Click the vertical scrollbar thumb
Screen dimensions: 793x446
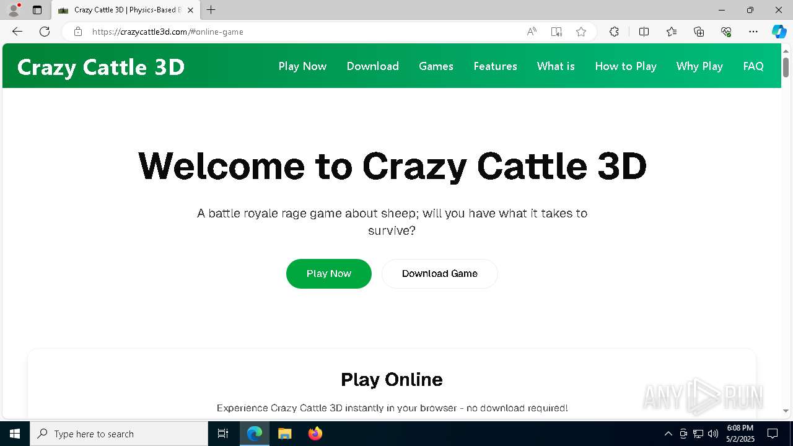(786, 67)
